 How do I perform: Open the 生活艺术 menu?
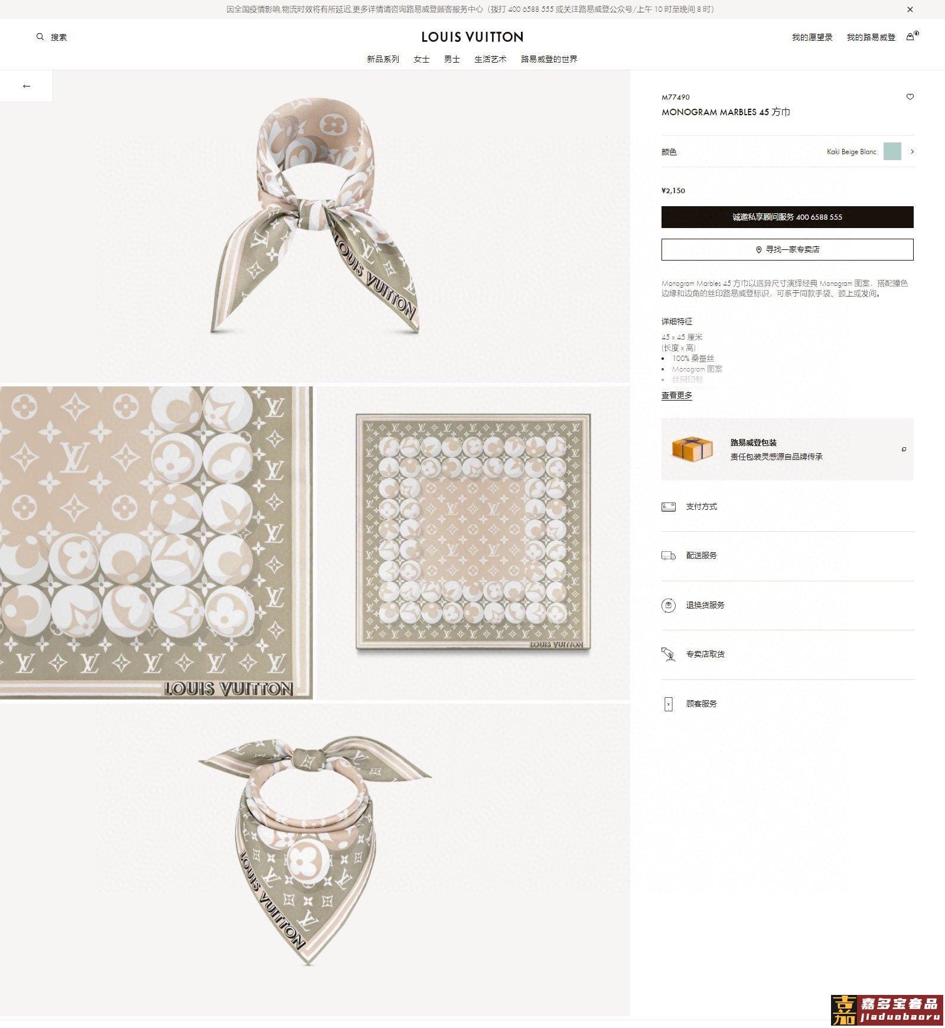tap(490, 59)
